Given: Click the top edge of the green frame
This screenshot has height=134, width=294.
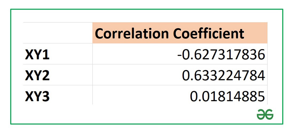Looking at the screenshot, I should click(146, 9).
